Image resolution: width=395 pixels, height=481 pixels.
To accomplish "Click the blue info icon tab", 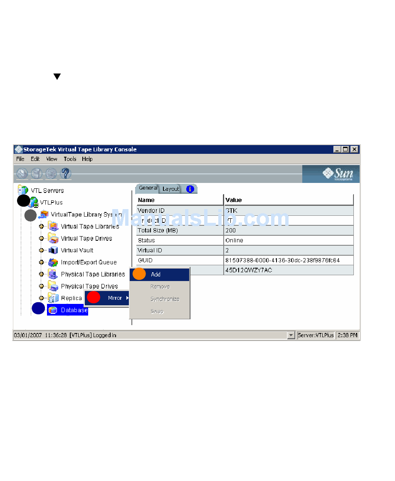I will coord(190,189).
